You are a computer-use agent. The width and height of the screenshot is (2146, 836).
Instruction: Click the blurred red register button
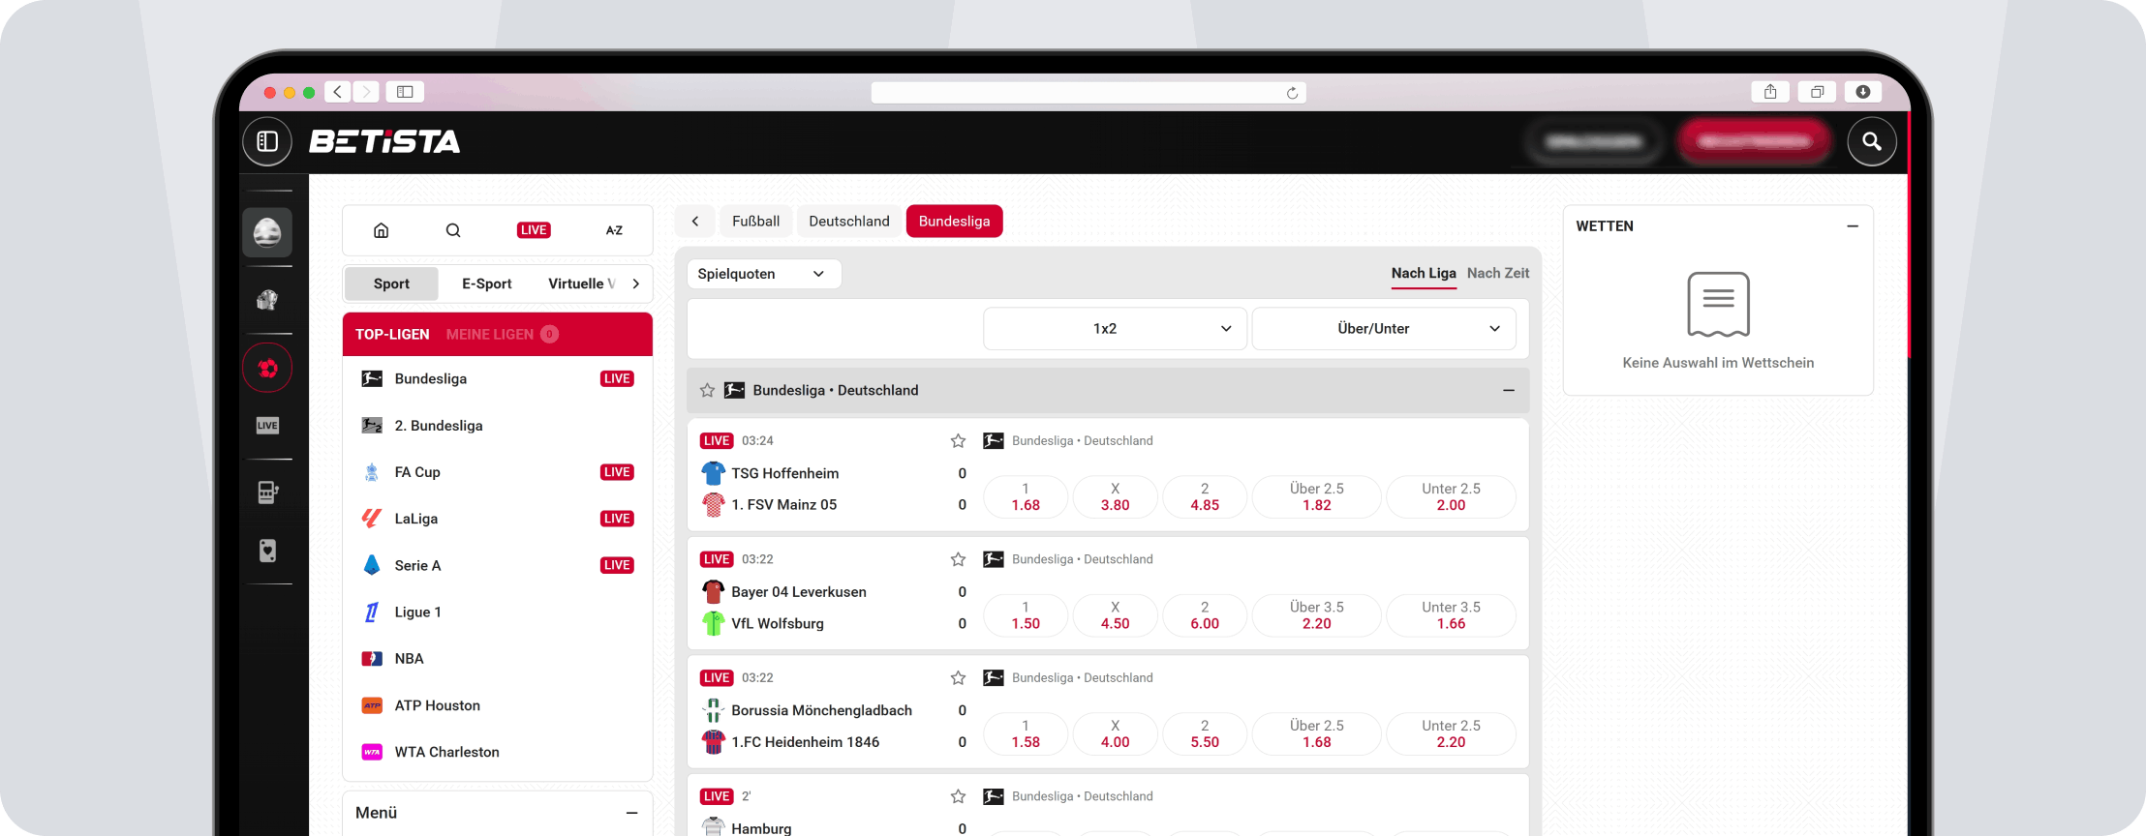pos(1754,141)
